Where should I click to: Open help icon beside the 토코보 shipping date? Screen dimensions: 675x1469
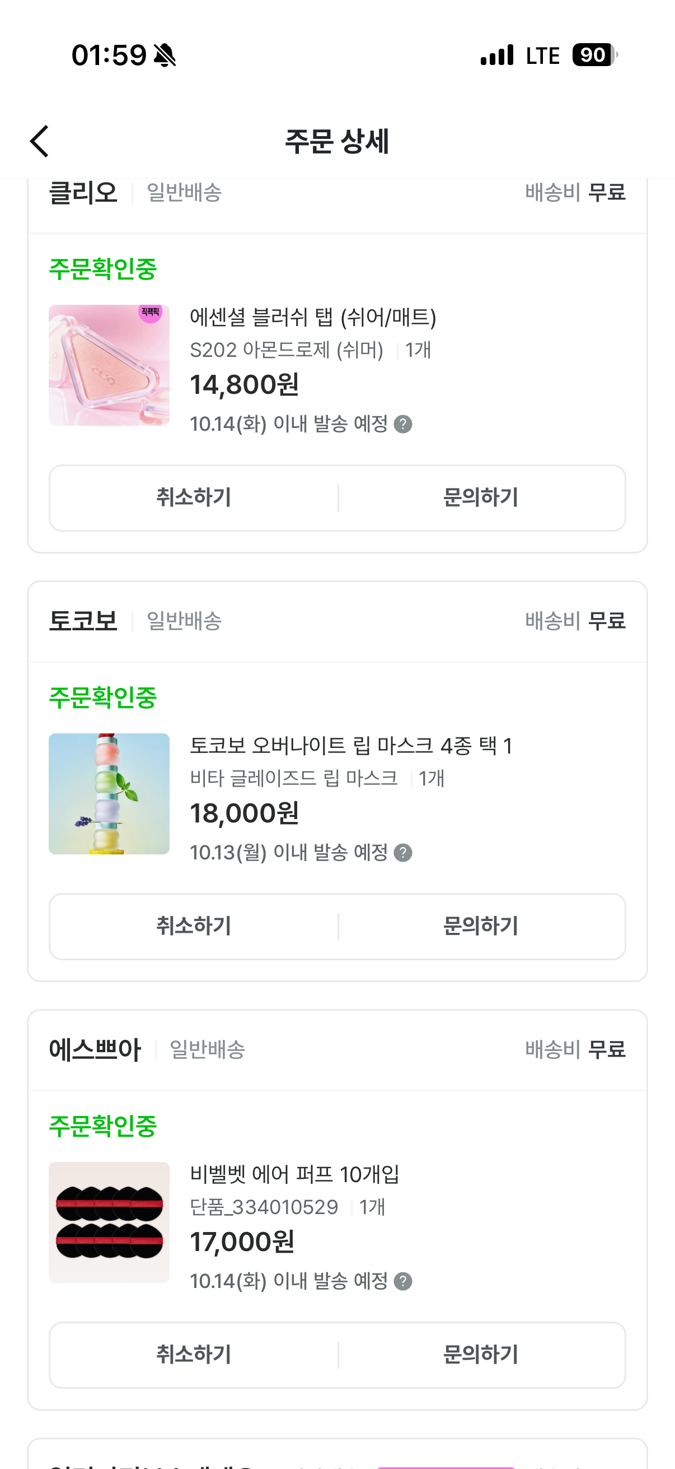(x=403, y=853)
